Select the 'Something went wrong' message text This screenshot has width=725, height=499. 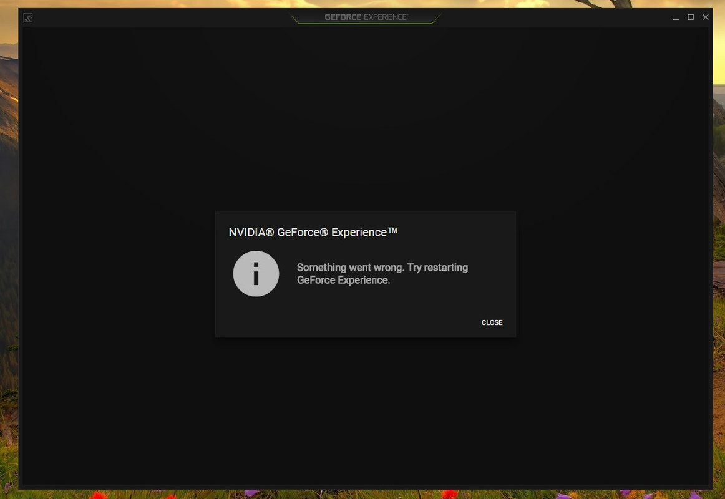382,274
